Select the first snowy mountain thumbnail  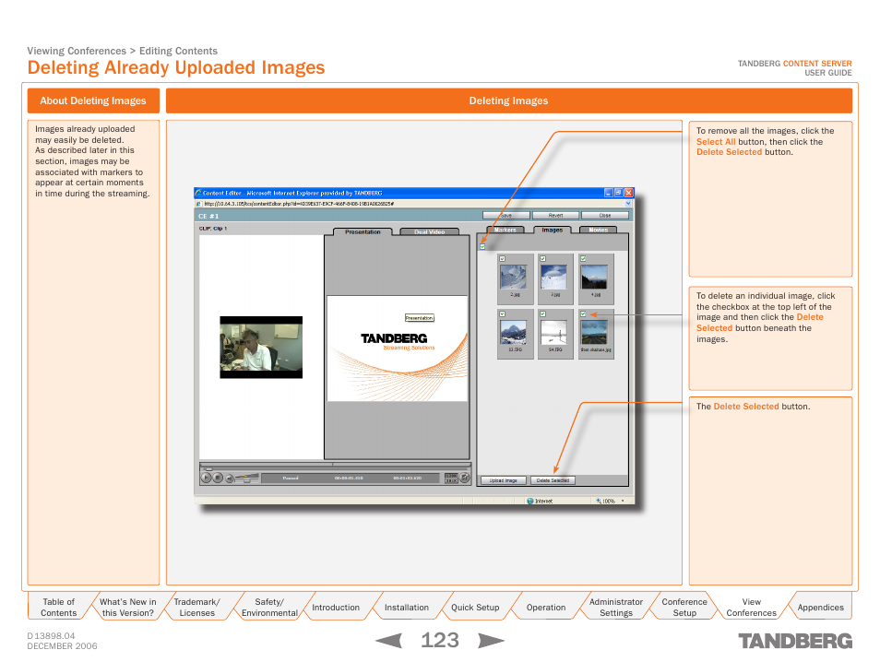(514, 278)
